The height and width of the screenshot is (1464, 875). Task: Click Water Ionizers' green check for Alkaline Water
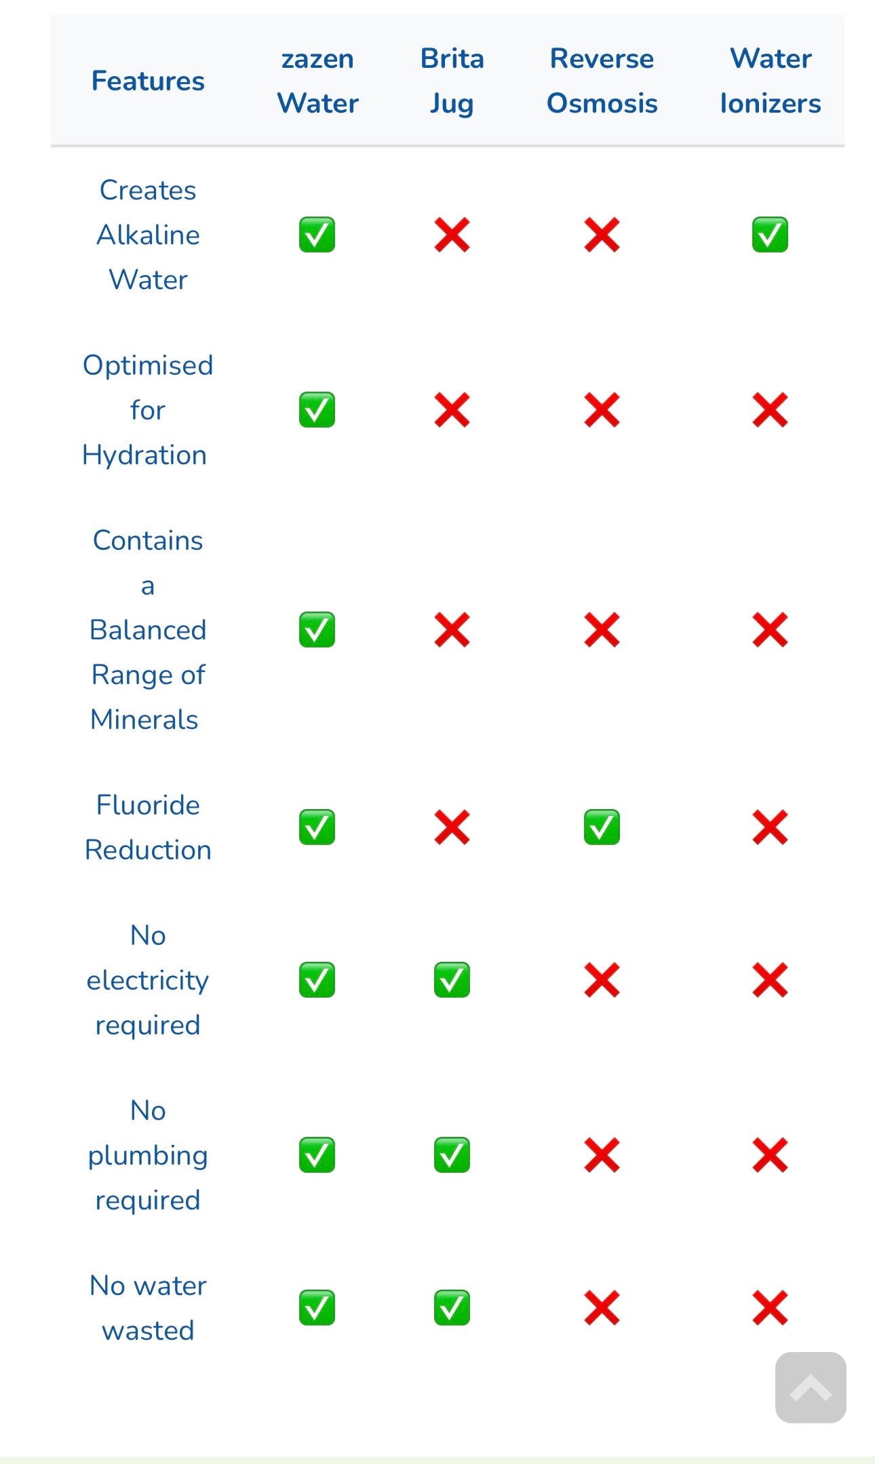[770, 235]
